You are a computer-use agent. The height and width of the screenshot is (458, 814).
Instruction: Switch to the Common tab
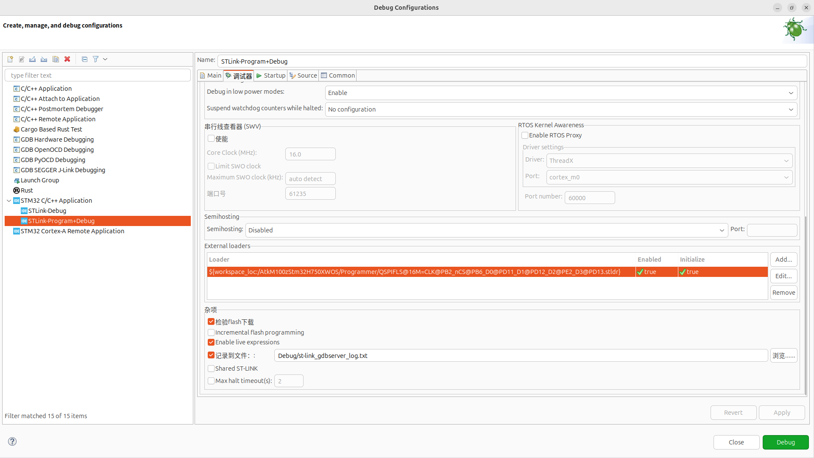(x=338, y=75)
